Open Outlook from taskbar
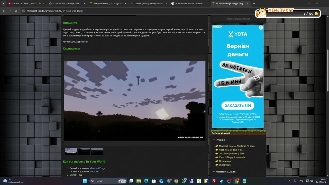The height and width of the screenshot is (185, 329). point(161,181)
